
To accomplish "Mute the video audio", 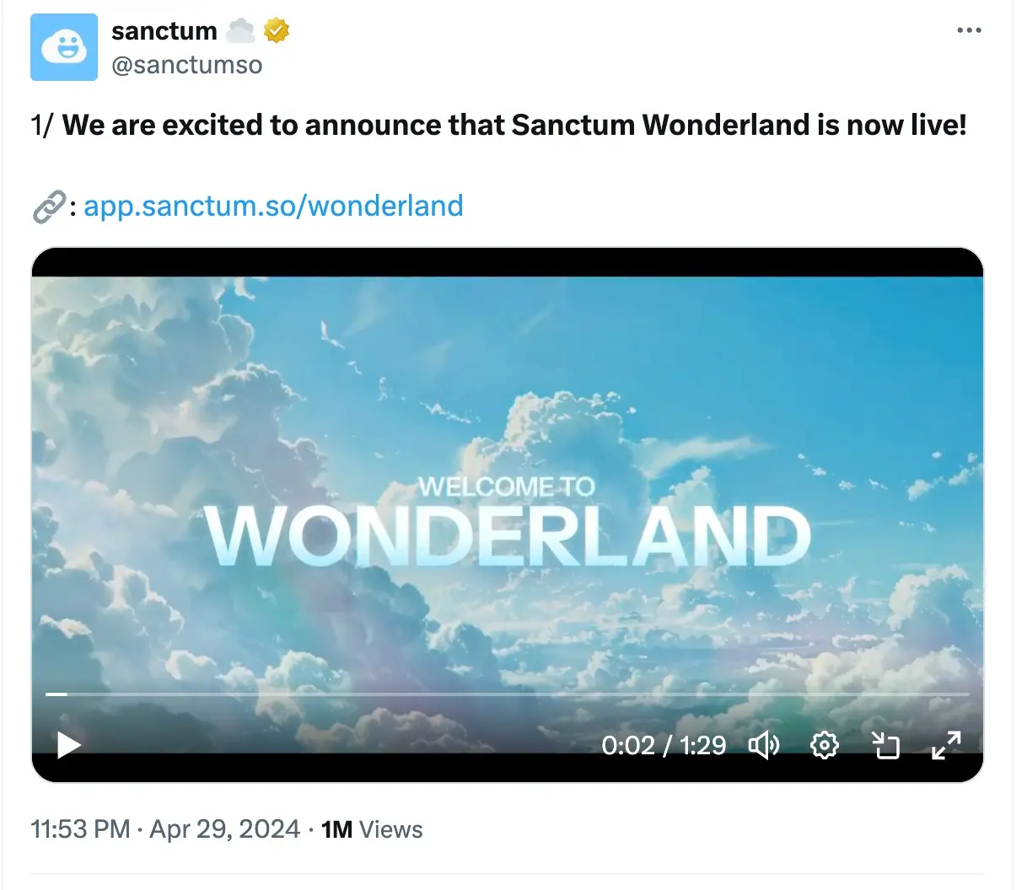I will 764,745.
